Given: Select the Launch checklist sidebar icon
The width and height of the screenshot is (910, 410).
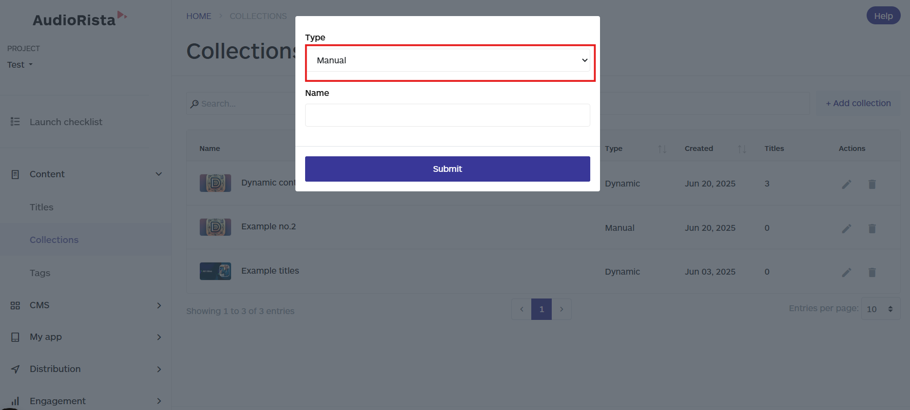Looking at the screenshot, I should click(15, 122).
